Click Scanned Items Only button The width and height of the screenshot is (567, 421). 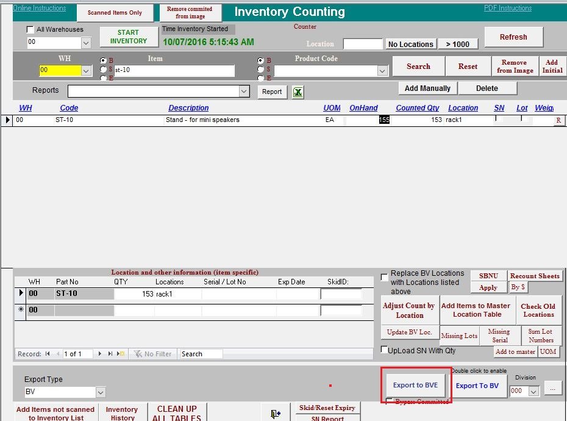[115, 13]
